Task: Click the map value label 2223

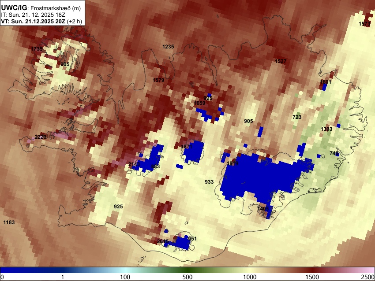Action: pyautogui.click(x=41, y=137)
